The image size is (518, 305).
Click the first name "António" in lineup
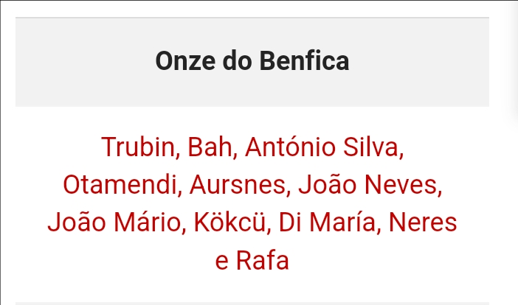point(290,147)
